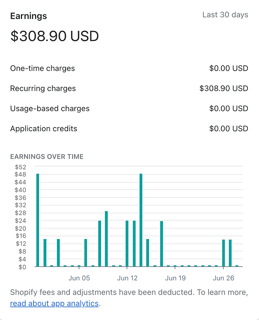This screenshot has width=259, height=320.
Task: Click the Jun 05 axis label
Action: (79, 278)
